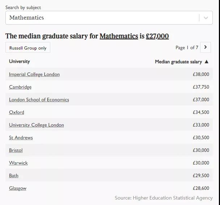Open the St Andrews link
The height and width of the screenshot is (205, 220).
point(21,138)
